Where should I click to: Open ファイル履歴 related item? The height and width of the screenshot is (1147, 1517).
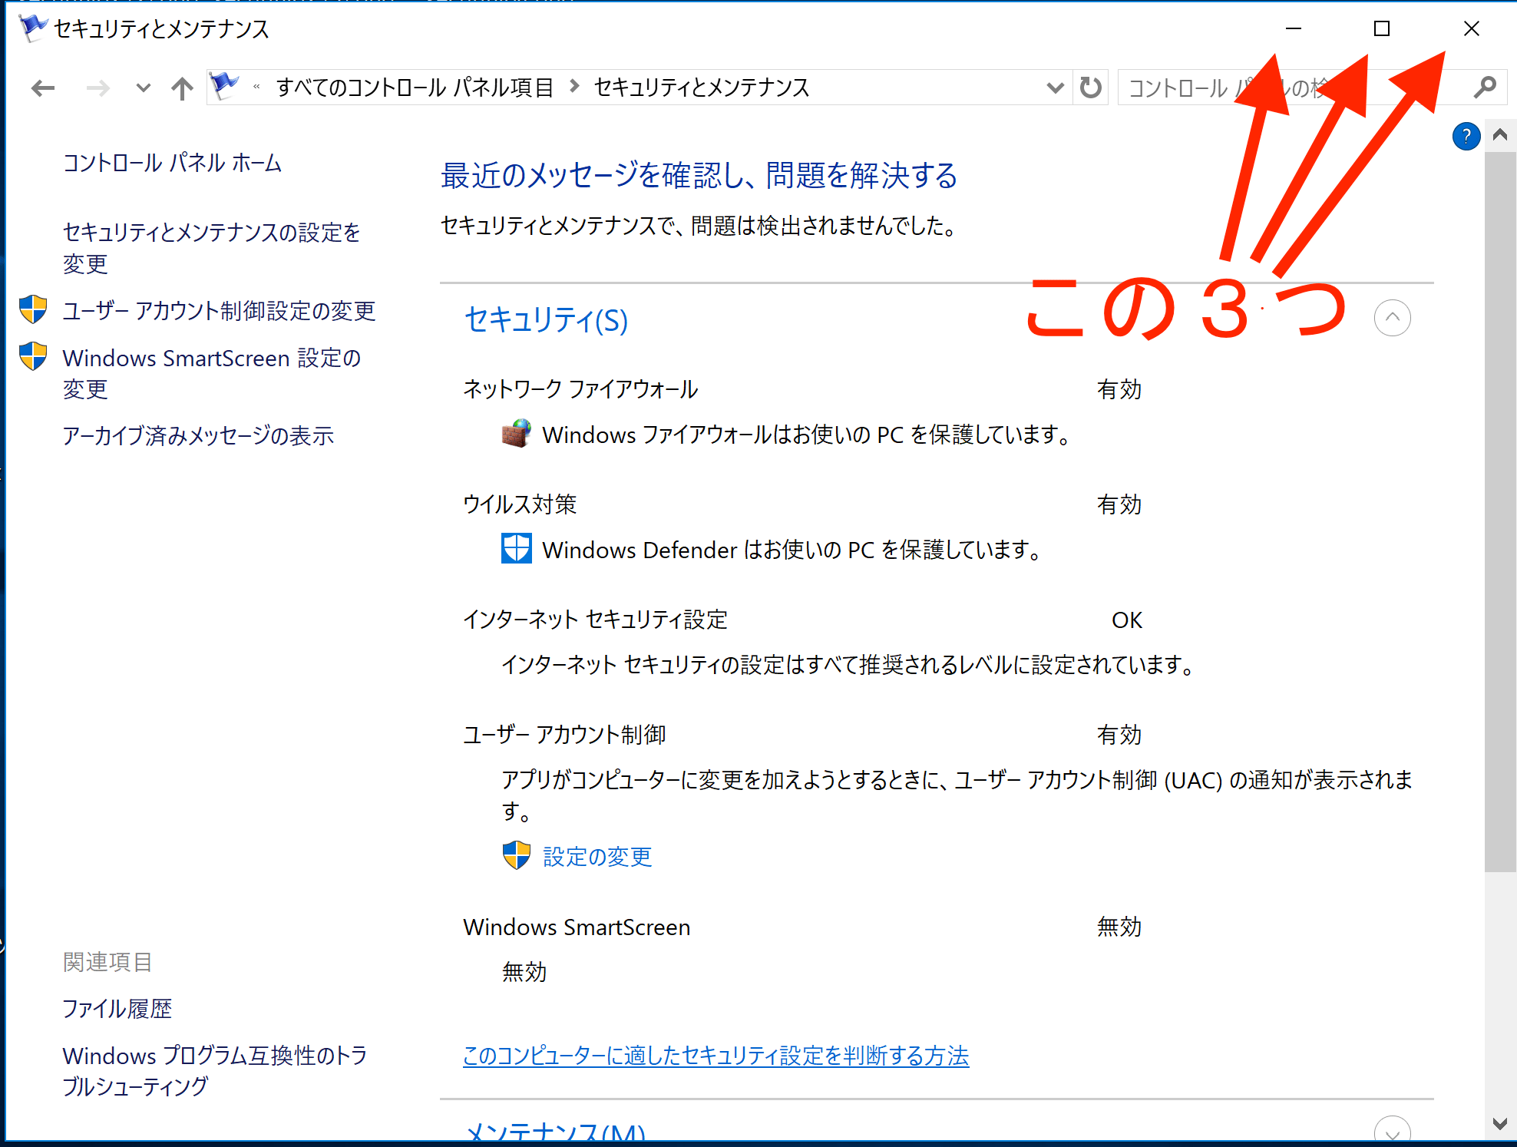(117, 1009)
